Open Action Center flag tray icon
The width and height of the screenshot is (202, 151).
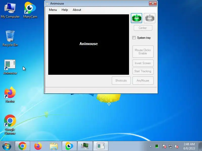point(164,146)
